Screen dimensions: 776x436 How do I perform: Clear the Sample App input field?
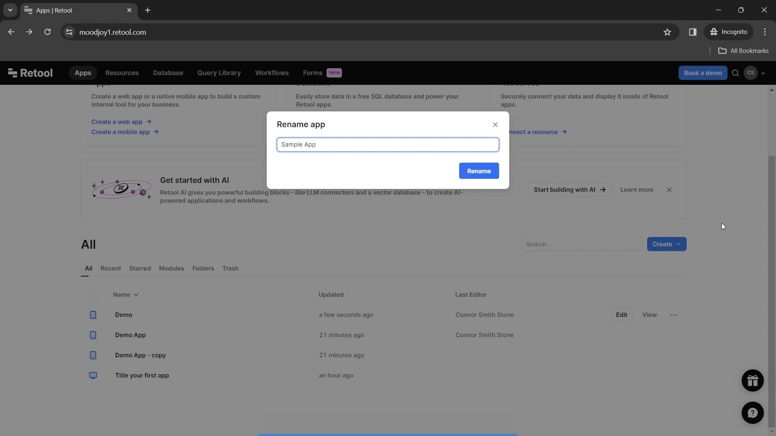[x=388, y=144]
